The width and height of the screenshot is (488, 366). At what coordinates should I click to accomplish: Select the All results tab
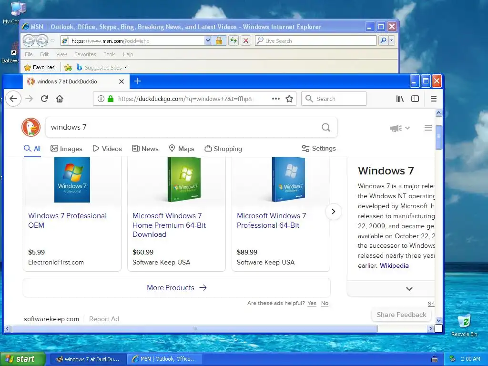[x=32, y=149]
